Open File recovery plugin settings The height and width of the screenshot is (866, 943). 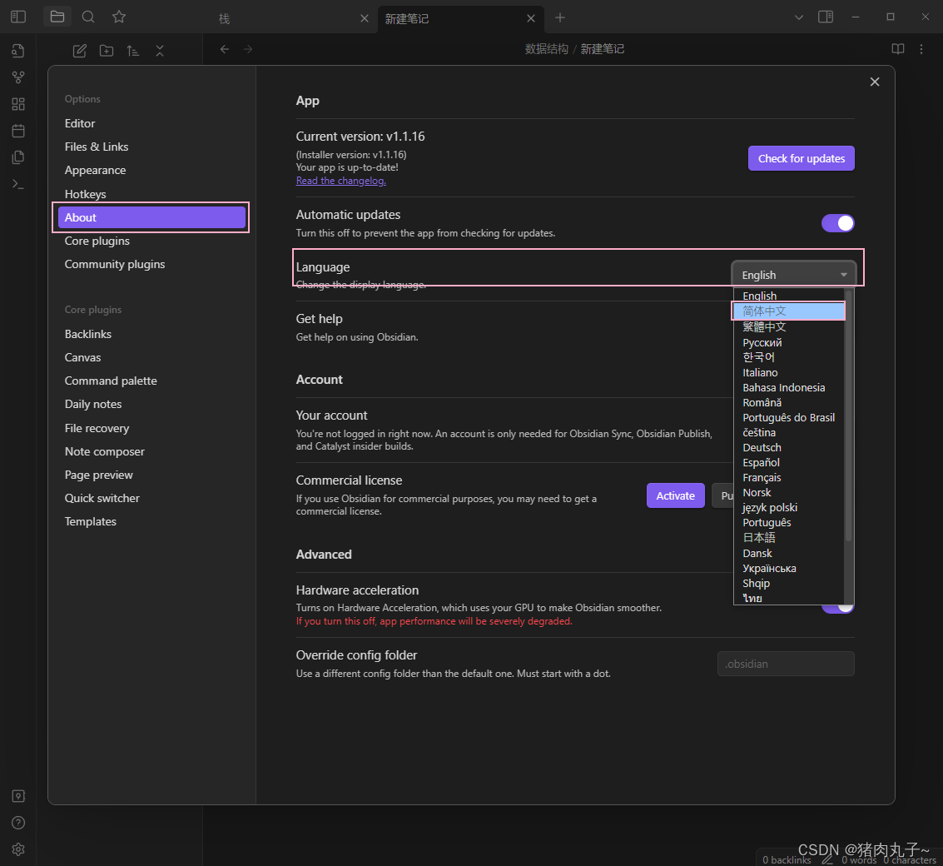coord(151,428)
